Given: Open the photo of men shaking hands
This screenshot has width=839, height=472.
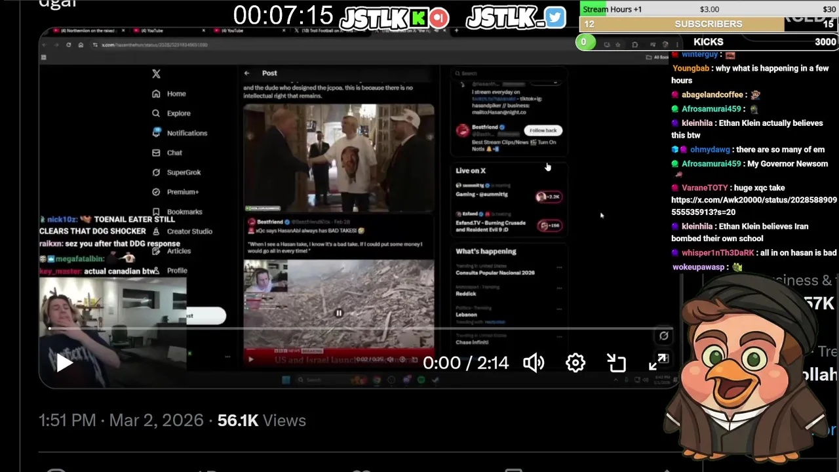Looking at the screenshot, I should [338, 158].
